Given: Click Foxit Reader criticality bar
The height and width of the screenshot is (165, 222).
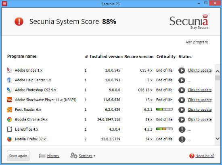Looking at the screenshot, I should coord(164,109).
